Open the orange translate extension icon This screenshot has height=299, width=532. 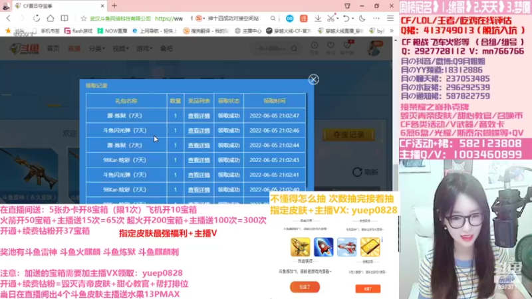304,19
